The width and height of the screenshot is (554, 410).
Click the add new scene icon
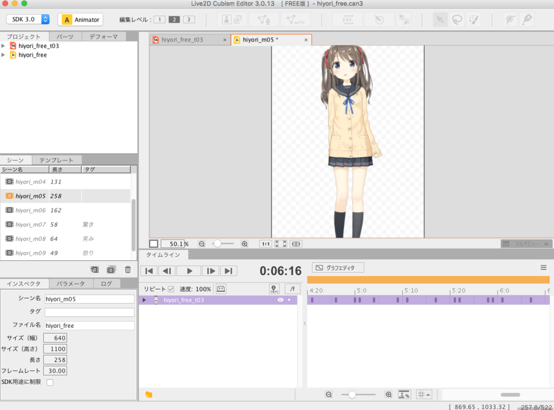click(95, 270)
